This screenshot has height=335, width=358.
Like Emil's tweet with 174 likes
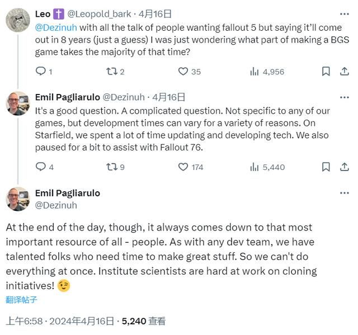(183, 167)
